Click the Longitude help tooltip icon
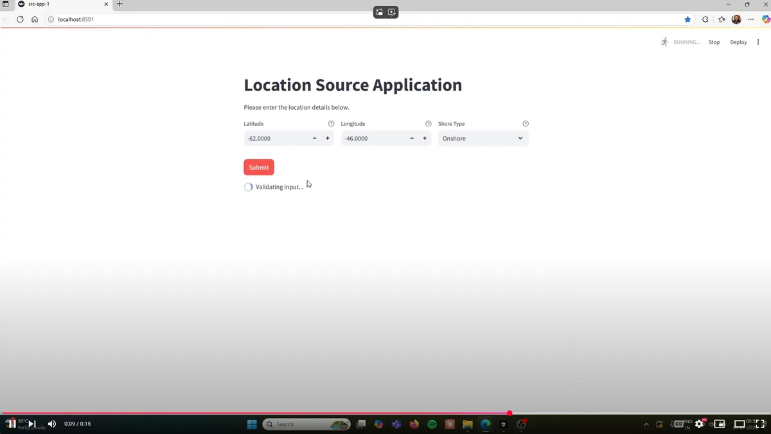 pos(428,123)
